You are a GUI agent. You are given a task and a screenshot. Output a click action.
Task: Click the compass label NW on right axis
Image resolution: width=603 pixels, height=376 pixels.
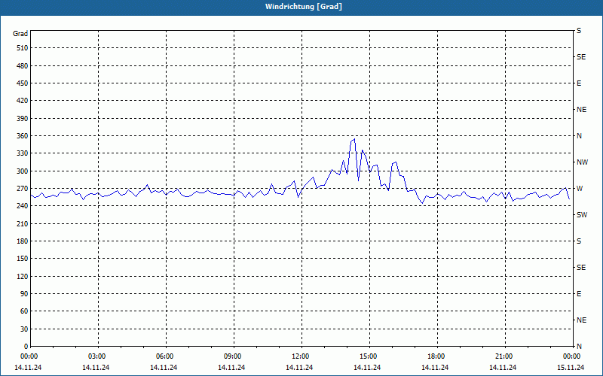pos(582,162)
